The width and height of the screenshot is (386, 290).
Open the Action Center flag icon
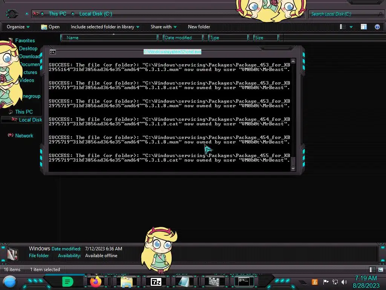point(326,282)
